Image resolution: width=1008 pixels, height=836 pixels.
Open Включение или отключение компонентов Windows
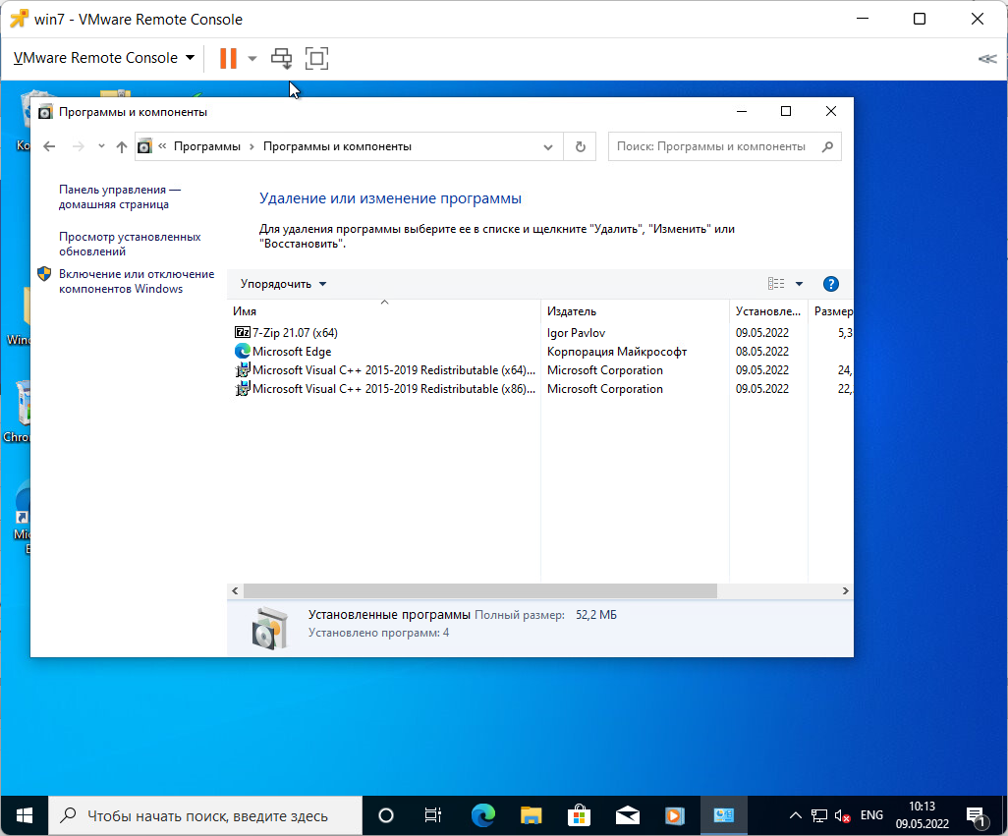click(x=137, y=282)
